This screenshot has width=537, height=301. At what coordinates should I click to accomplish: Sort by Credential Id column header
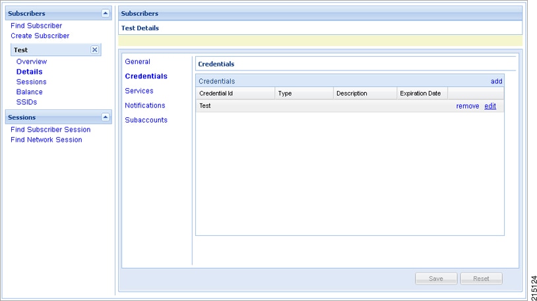coord(236,94)
